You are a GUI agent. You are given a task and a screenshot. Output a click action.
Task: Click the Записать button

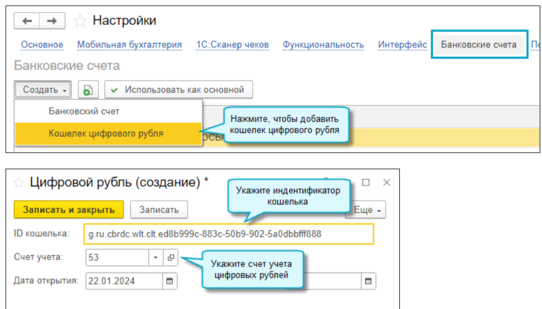(x=159, y=210)
